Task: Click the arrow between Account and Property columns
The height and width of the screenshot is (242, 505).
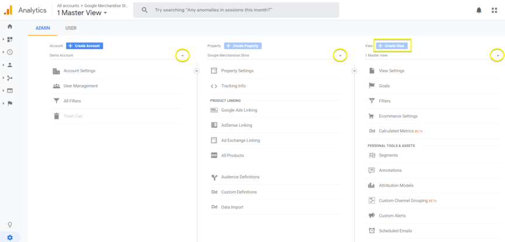Action: (x=196, y=71)
